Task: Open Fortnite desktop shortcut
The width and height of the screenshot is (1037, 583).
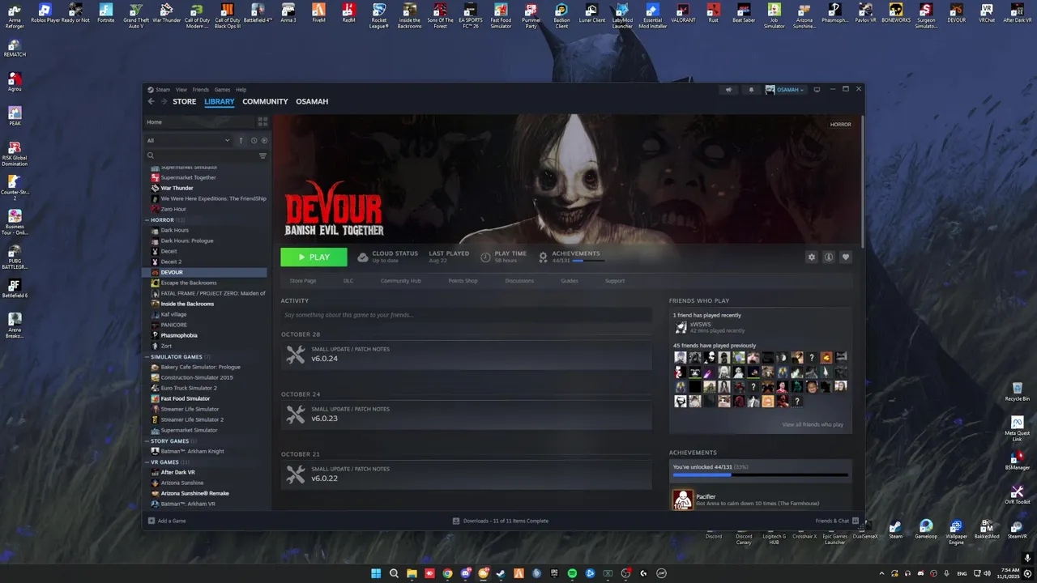Action: tap(106, 14)
